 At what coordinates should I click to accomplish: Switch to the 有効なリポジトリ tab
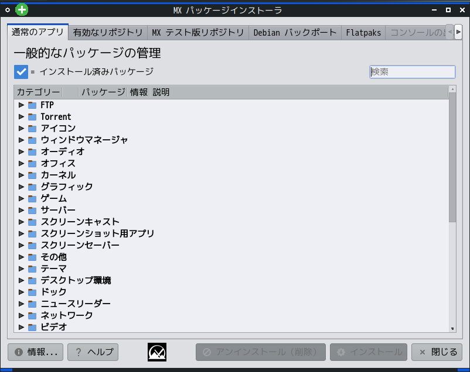pos(108,33)
